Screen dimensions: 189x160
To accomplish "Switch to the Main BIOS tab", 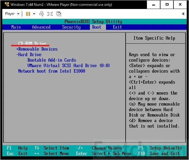I will pos(16,27).
